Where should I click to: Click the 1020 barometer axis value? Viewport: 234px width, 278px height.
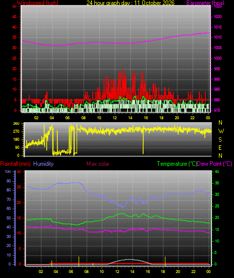click(x=217, y=17)
